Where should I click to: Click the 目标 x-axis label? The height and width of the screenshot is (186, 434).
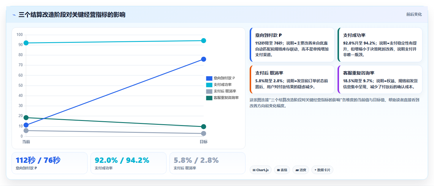coord(204,142)
